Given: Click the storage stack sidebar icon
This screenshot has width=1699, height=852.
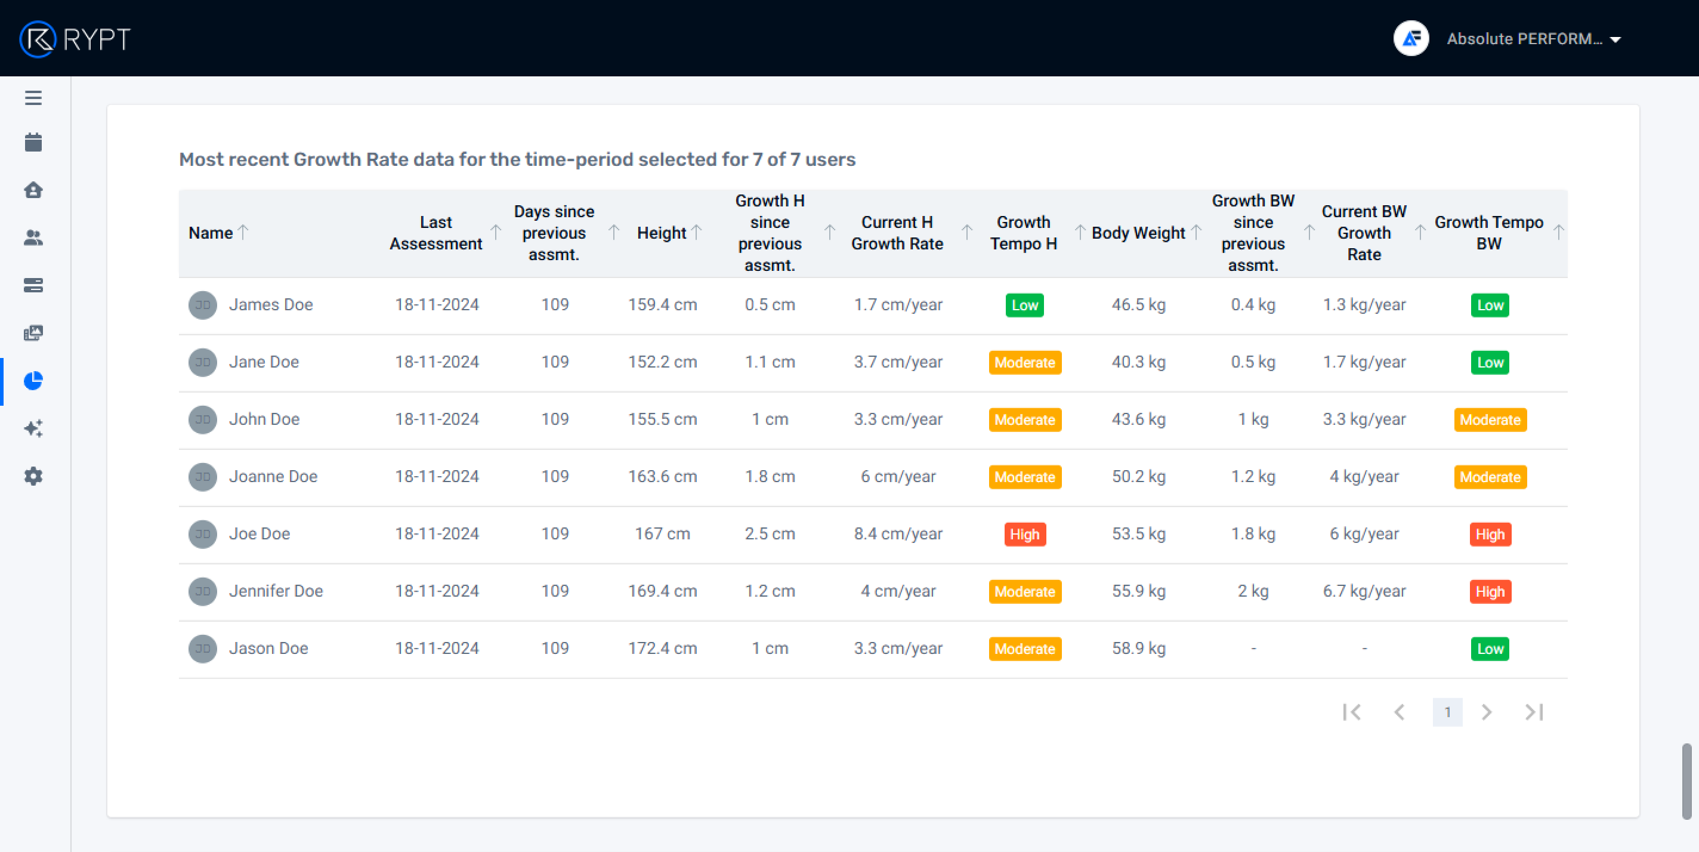Looking at the screenshot, I should (33, 285).
